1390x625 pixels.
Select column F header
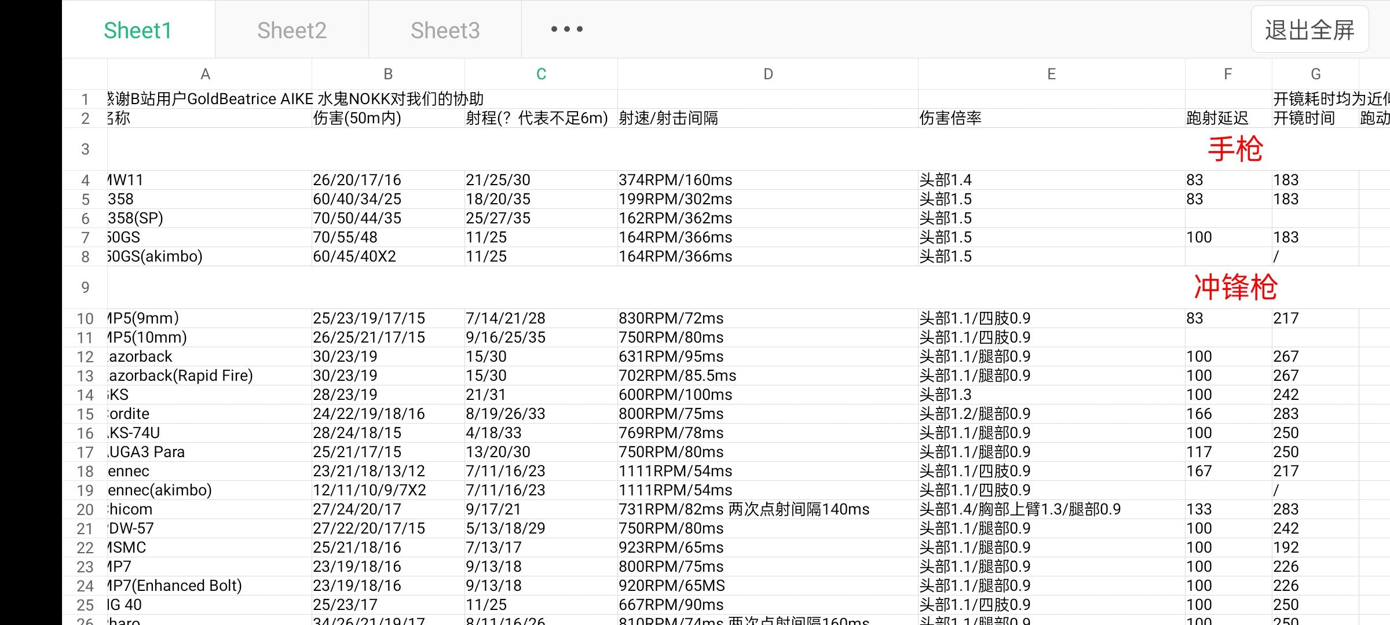(1228, 74)
